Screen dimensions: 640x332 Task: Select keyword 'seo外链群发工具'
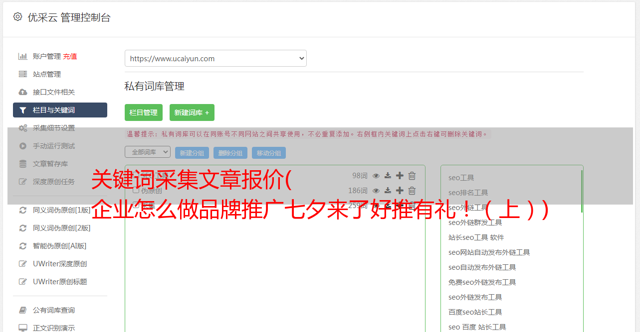475,222
